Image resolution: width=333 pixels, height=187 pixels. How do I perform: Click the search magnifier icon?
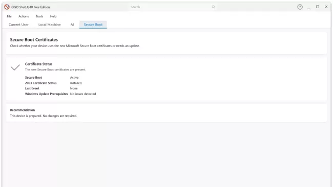coord(214,7)
